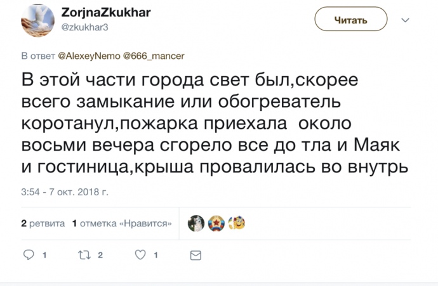Click the reply speech bubble icon
Viewport: 438px width, 286px height.
[29, 255]
